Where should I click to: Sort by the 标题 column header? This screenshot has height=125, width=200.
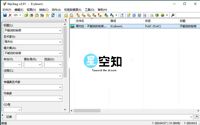pos(189,21)
